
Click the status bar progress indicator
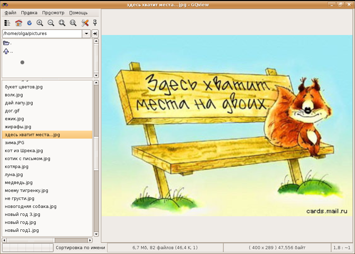[28, 248]
